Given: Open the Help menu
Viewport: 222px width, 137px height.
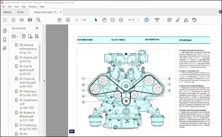Looking at the screenshot, I should (42, 7).
